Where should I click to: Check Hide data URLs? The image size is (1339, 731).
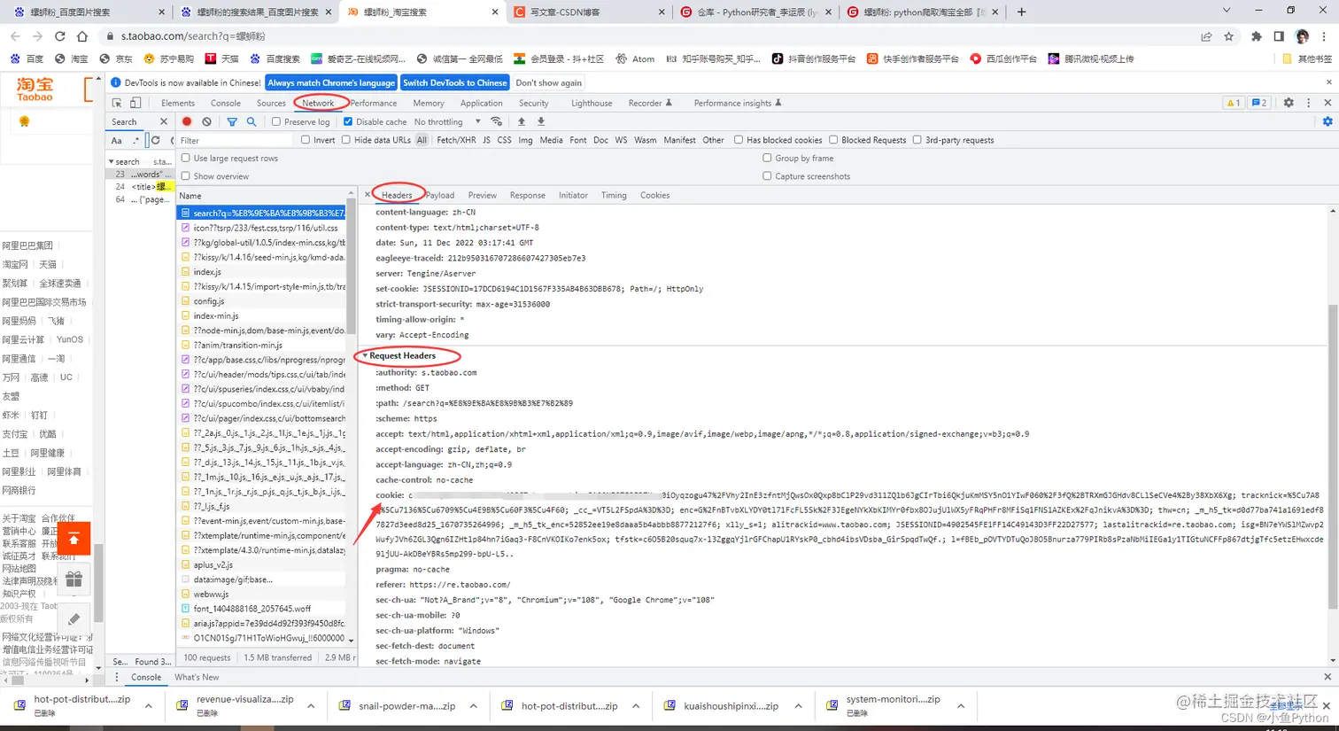(346, 140)
